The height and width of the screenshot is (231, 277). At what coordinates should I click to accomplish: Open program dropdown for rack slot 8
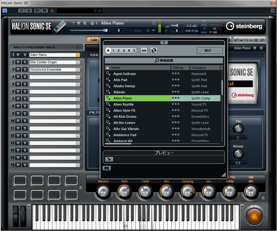tap(78, 106)
